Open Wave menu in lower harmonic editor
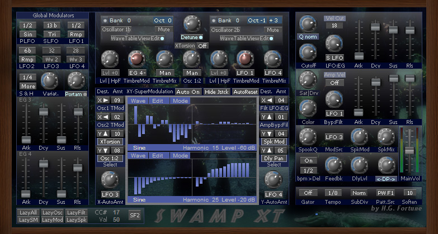This screenshot has height=234, width=438. 138,156
